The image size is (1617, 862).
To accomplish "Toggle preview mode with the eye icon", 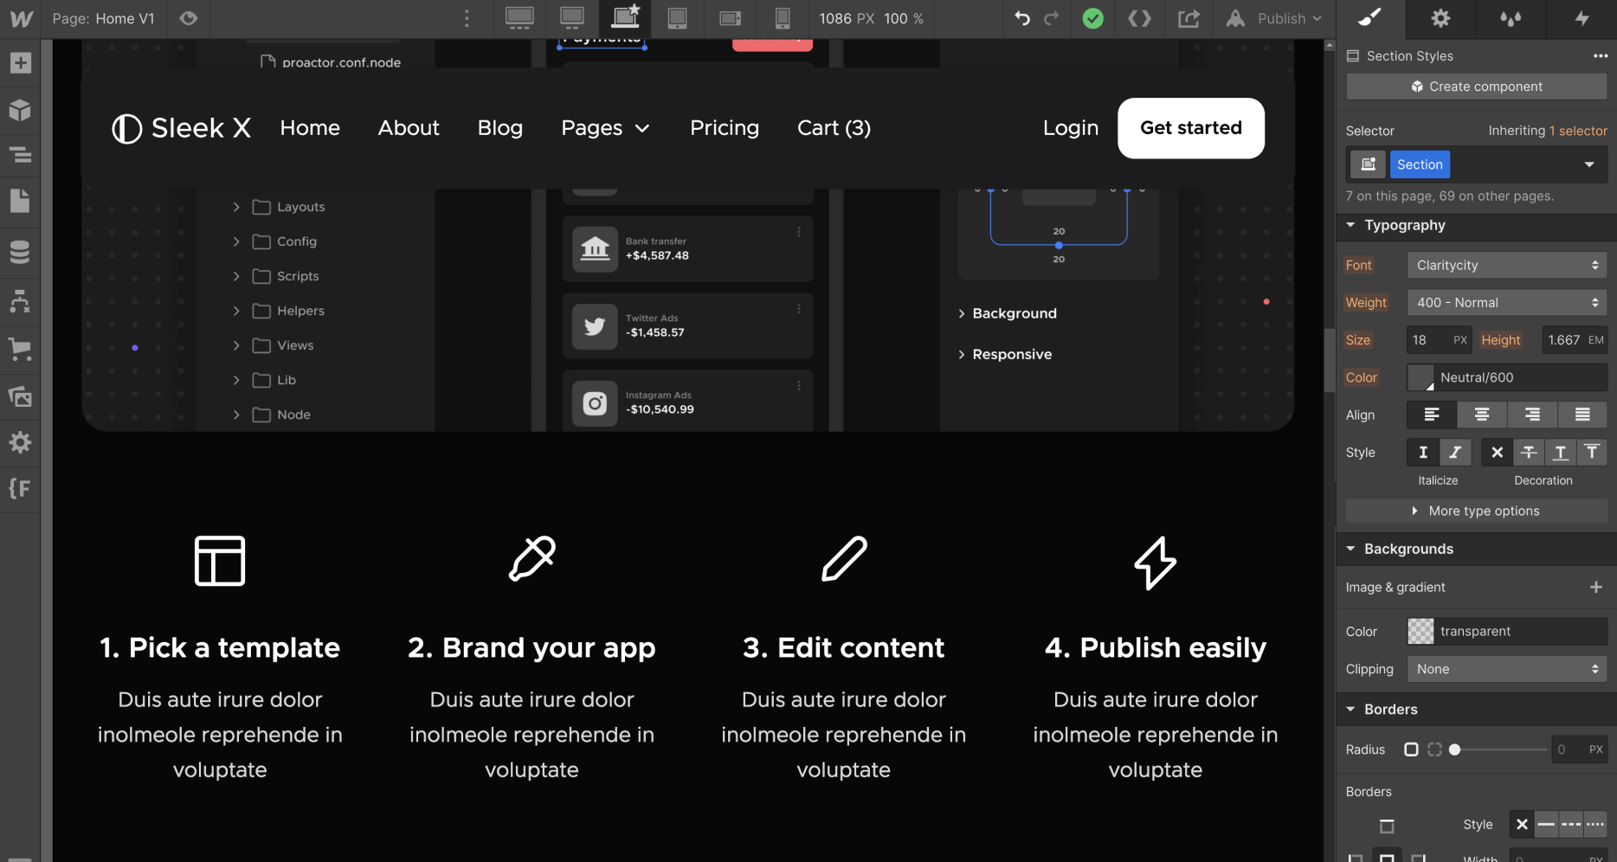I will pos(189,18).
